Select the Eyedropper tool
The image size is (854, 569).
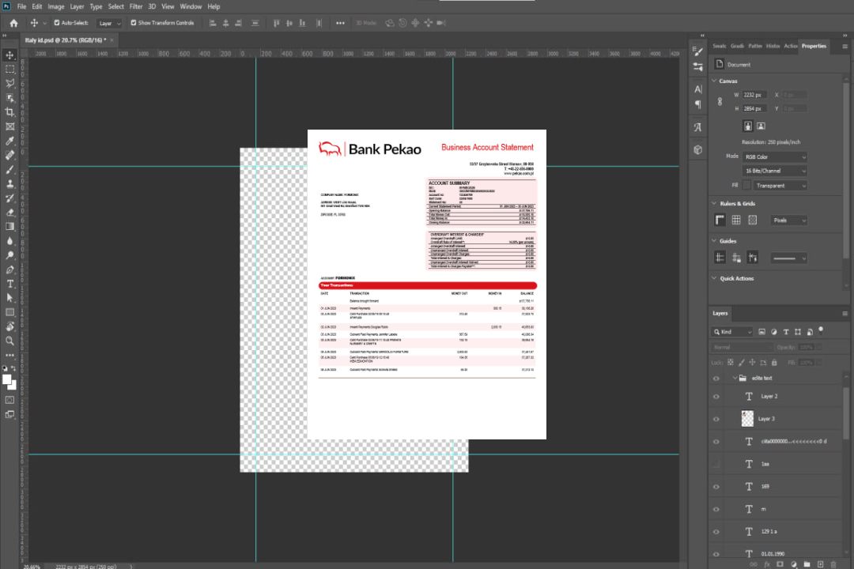point(9,141)
